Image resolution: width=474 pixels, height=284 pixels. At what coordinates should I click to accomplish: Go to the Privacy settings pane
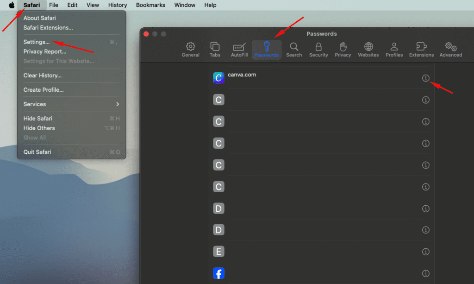[343, 50]
